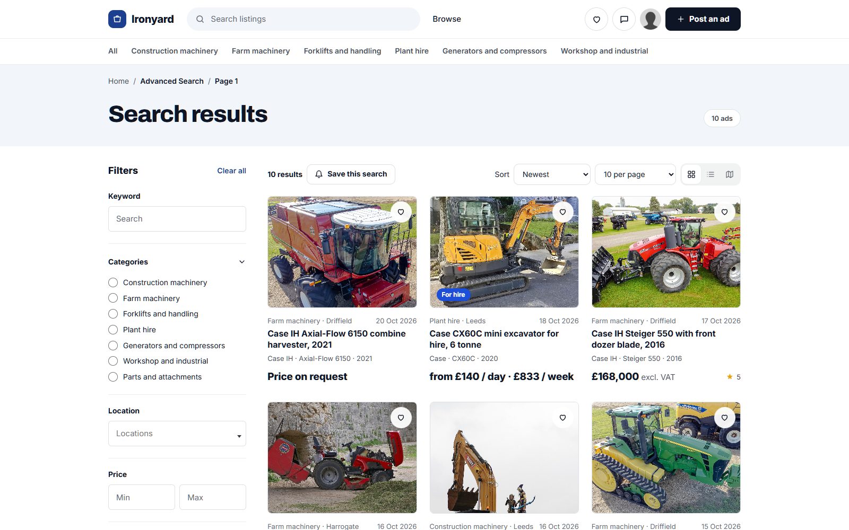
Task: Favourite the green tracked tractor listing
Action: pyautogui.click(x=725, y=418)
